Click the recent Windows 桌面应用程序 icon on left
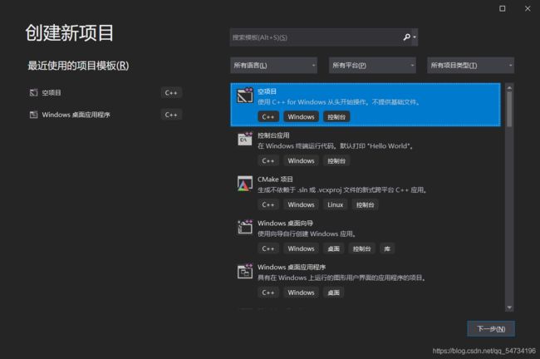This screenshot has height=359, width=540. pyautogui.click(x=33, y=115)
